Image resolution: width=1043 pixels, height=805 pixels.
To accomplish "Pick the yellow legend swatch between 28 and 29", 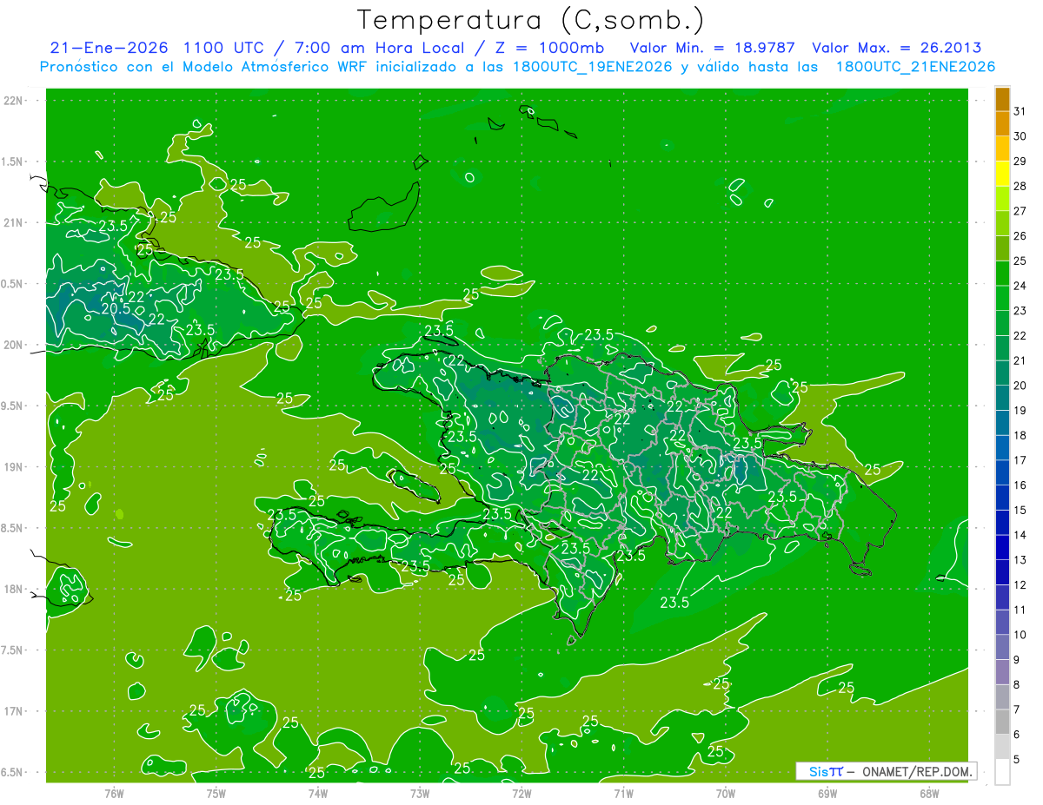I will [x=1002, y=174].
